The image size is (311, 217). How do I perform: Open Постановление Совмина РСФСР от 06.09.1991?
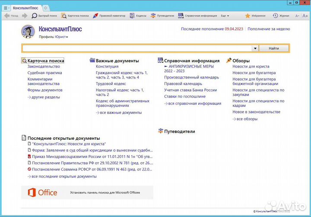(92, 169)
